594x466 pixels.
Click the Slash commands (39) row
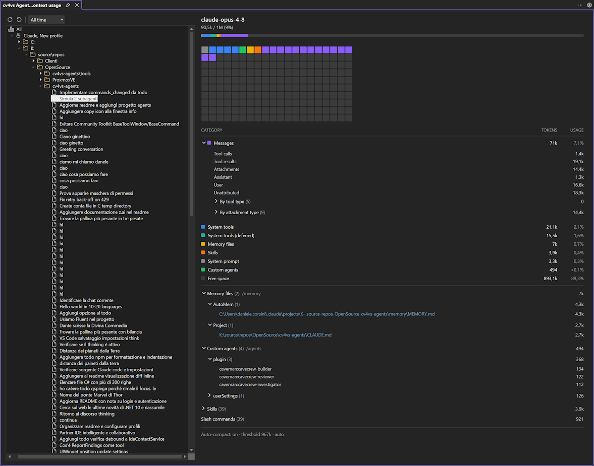tap(392, 419)
